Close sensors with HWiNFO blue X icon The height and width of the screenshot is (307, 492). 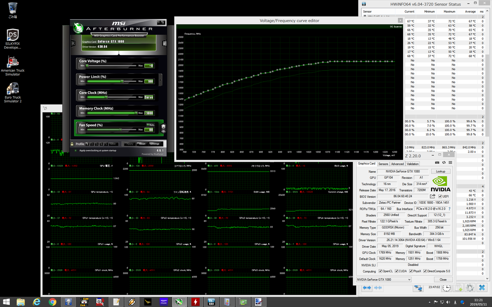(482, 288)
